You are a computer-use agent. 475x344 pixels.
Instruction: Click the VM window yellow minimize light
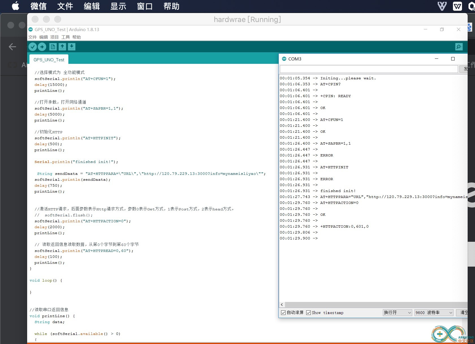point(46,19)
